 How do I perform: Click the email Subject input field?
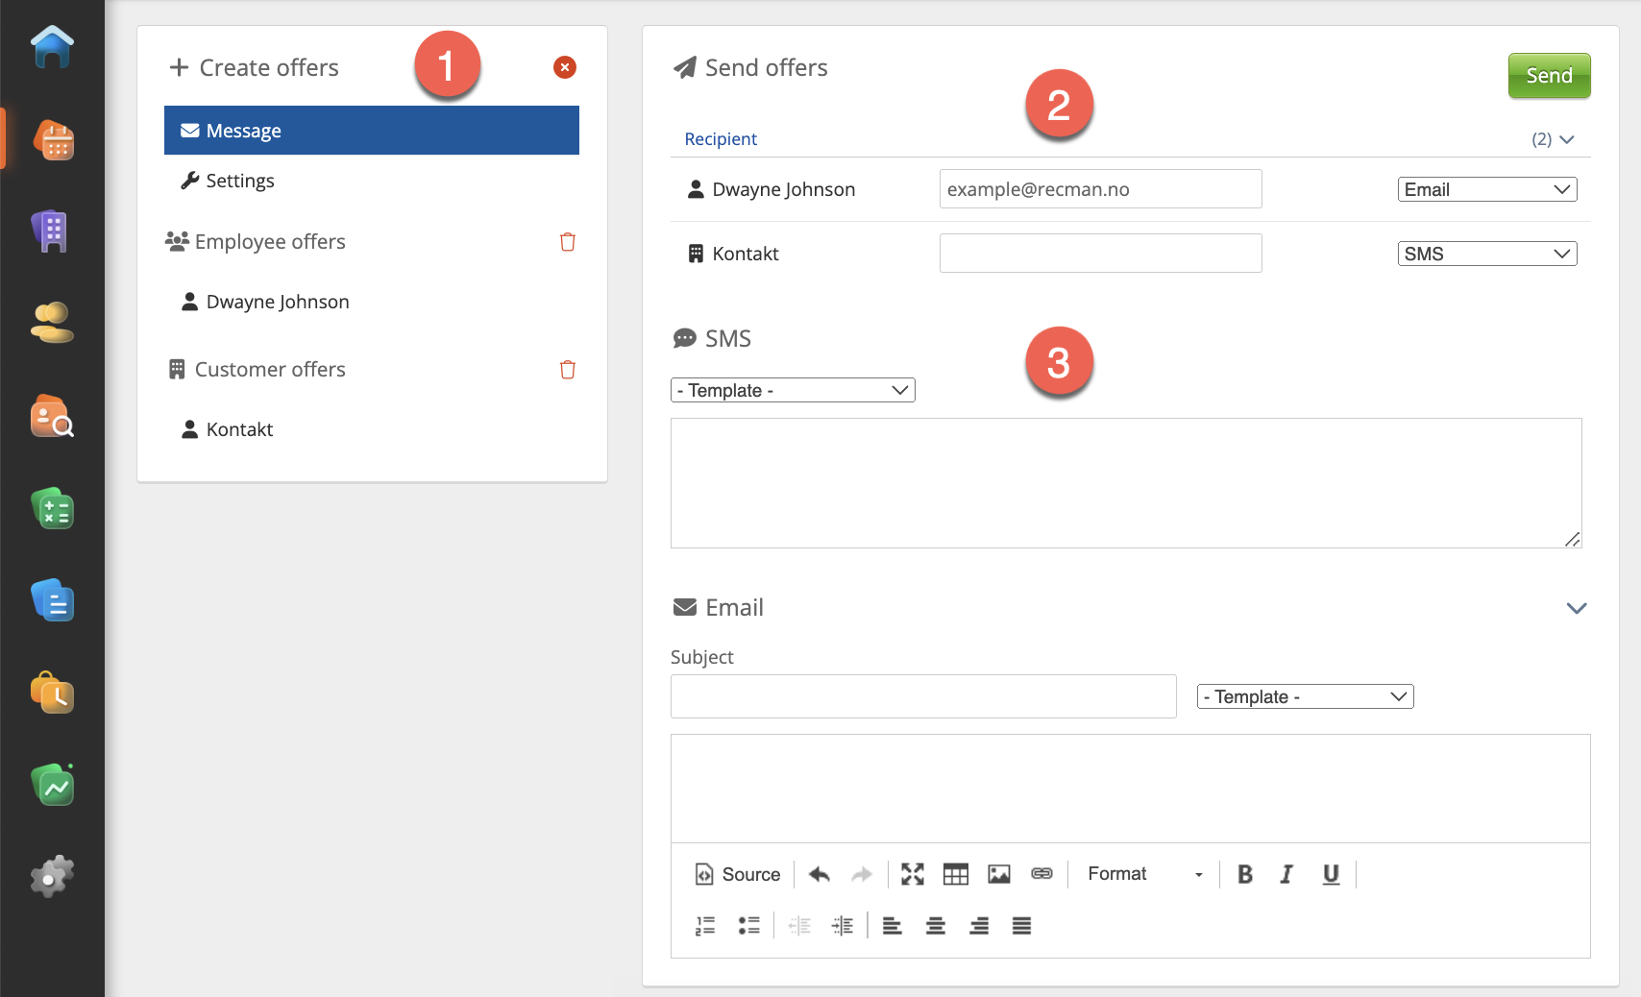click(922, 696)
